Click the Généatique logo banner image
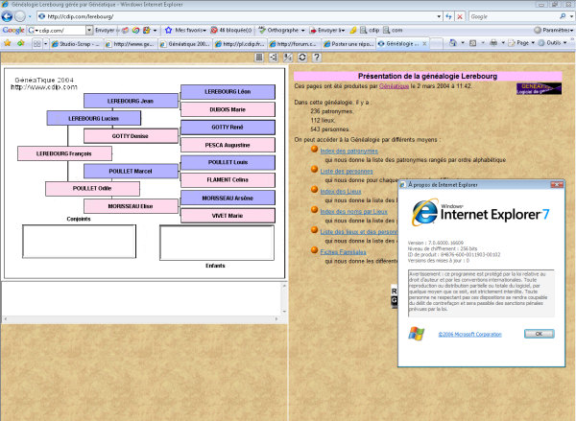This screenshot has height=421, width=576. point(539,88)
